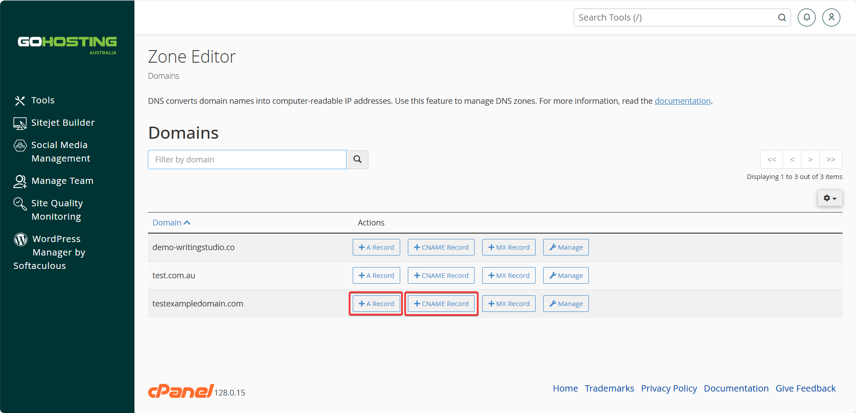This screenshot has width=856, height=413.
Task: Click the domain filter search magnifier button
Action: click(357, 159)
